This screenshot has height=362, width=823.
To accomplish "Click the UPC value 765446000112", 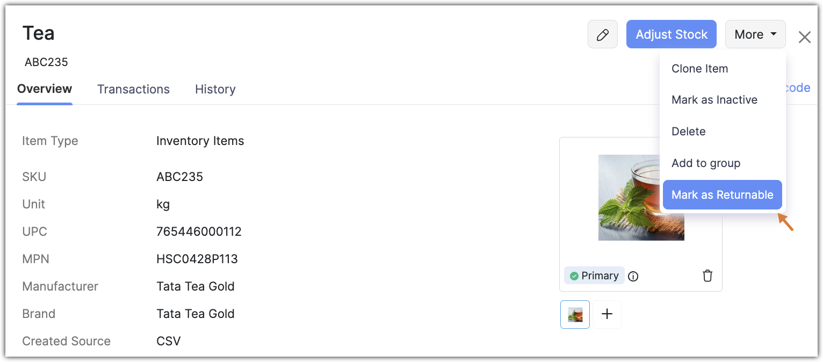I will coord(199,232).
